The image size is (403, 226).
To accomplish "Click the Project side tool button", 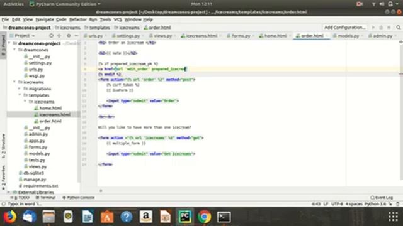I will tap(3, 45).
